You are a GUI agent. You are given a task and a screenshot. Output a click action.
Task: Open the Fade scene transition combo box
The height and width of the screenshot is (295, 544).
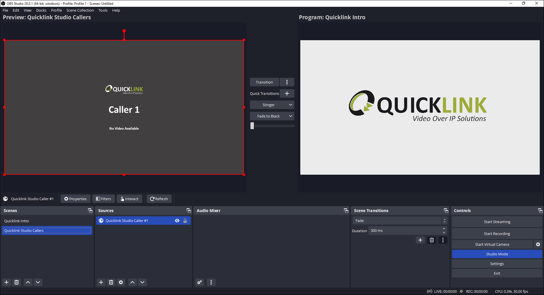click(400, 221)
